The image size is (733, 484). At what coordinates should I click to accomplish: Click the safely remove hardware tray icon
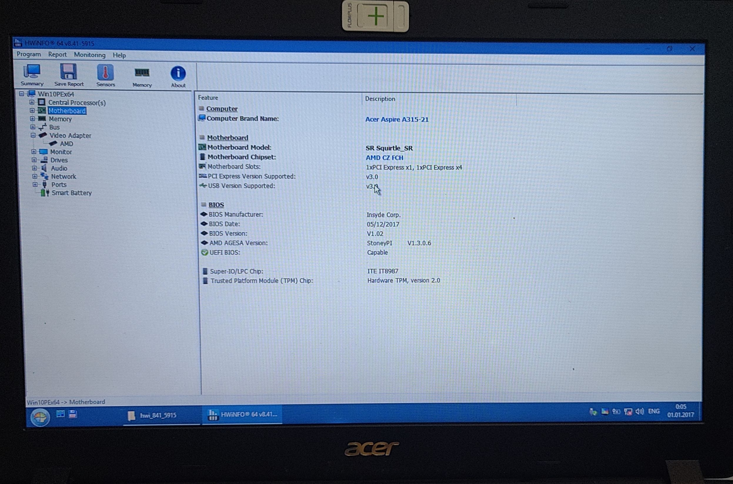593,411
